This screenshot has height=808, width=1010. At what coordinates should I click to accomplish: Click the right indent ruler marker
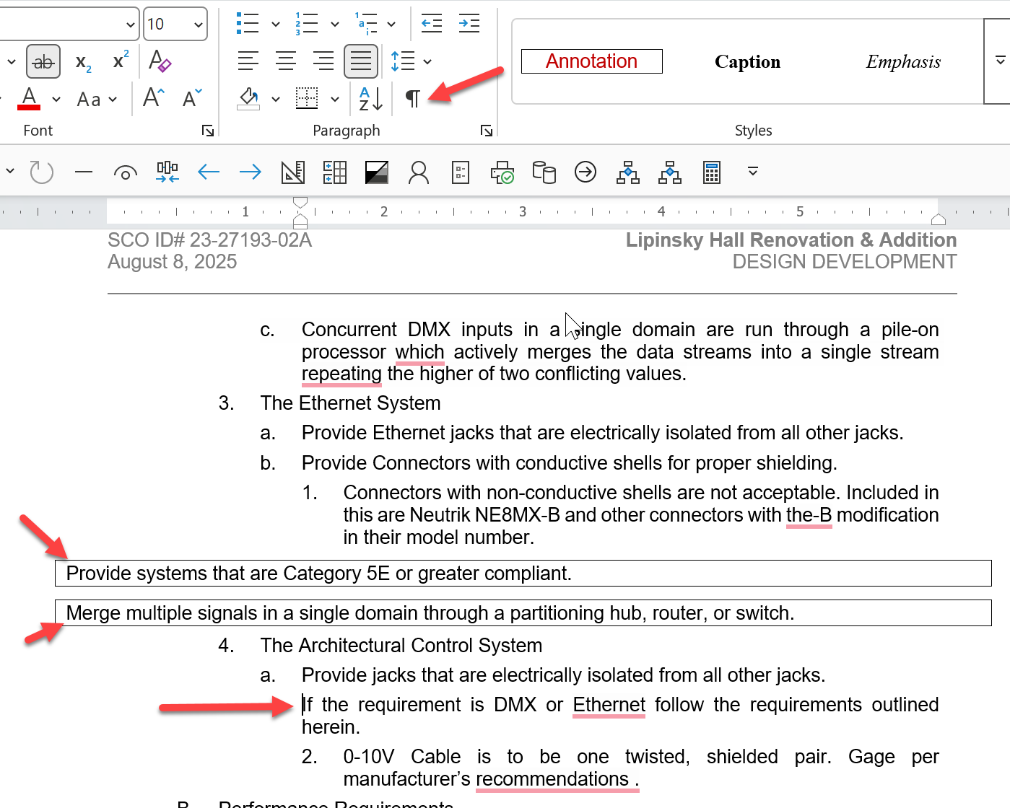tap(939, 219)
